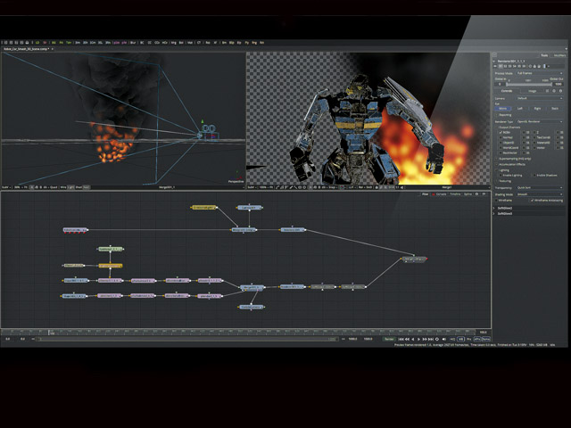Expand the first SoftGlow tool header
The width and height of the screenshot is (571, 428).
pyautogui.click(x=493, y=208)
